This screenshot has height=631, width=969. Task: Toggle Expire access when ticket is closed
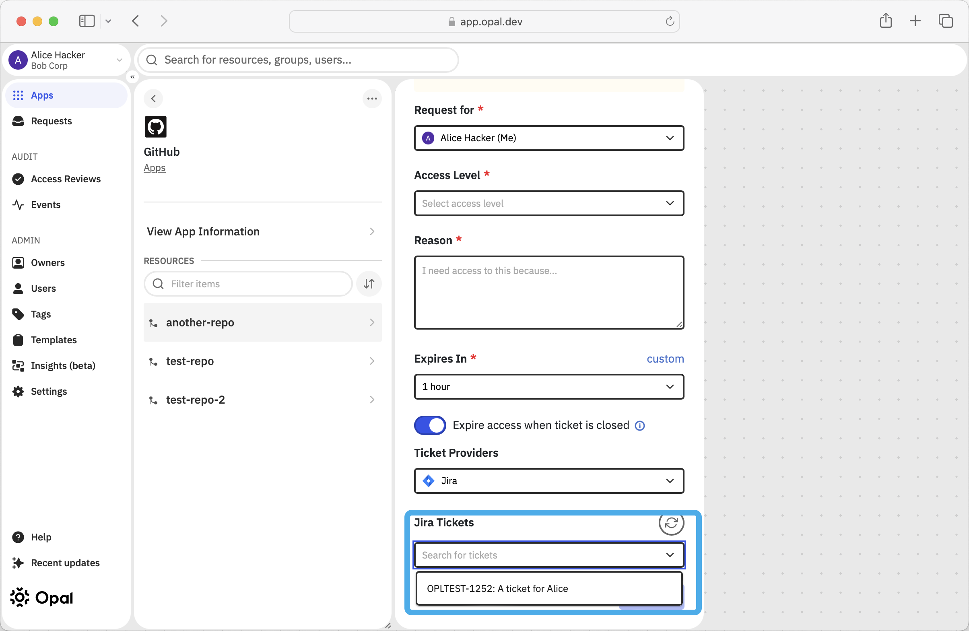[430, 425]
